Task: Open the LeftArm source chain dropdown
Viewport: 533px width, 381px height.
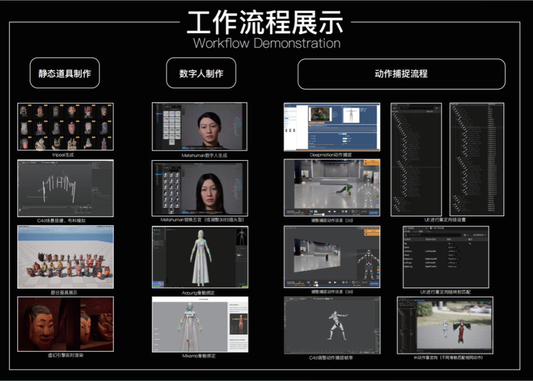Action: (453, 251)
